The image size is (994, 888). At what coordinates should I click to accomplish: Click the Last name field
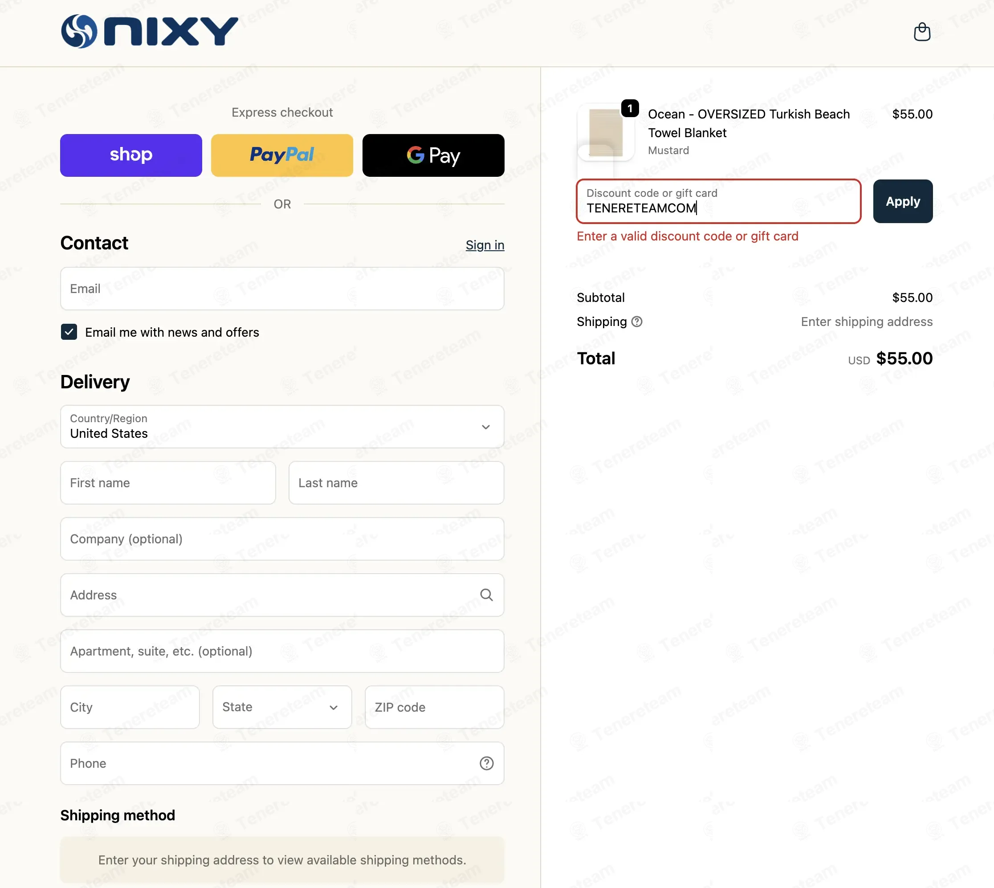click(396, 483)
